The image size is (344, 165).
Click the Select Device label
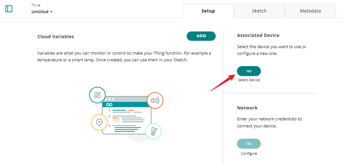click(x=249, y=80)
